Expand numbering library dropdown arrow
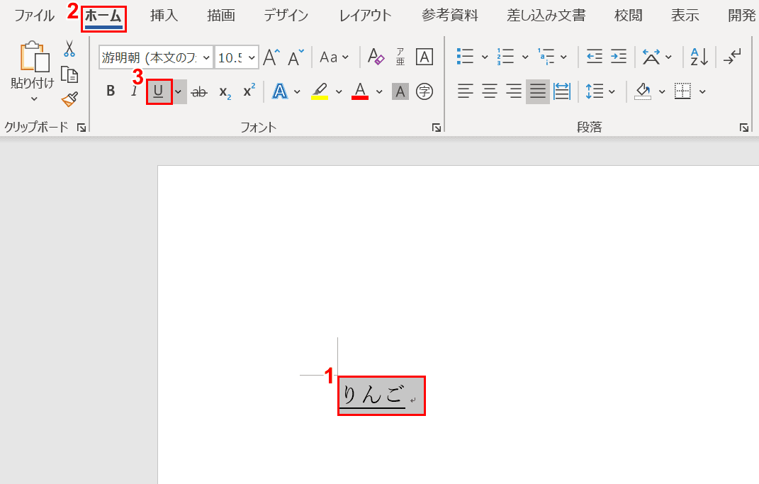 pos(525,57)
